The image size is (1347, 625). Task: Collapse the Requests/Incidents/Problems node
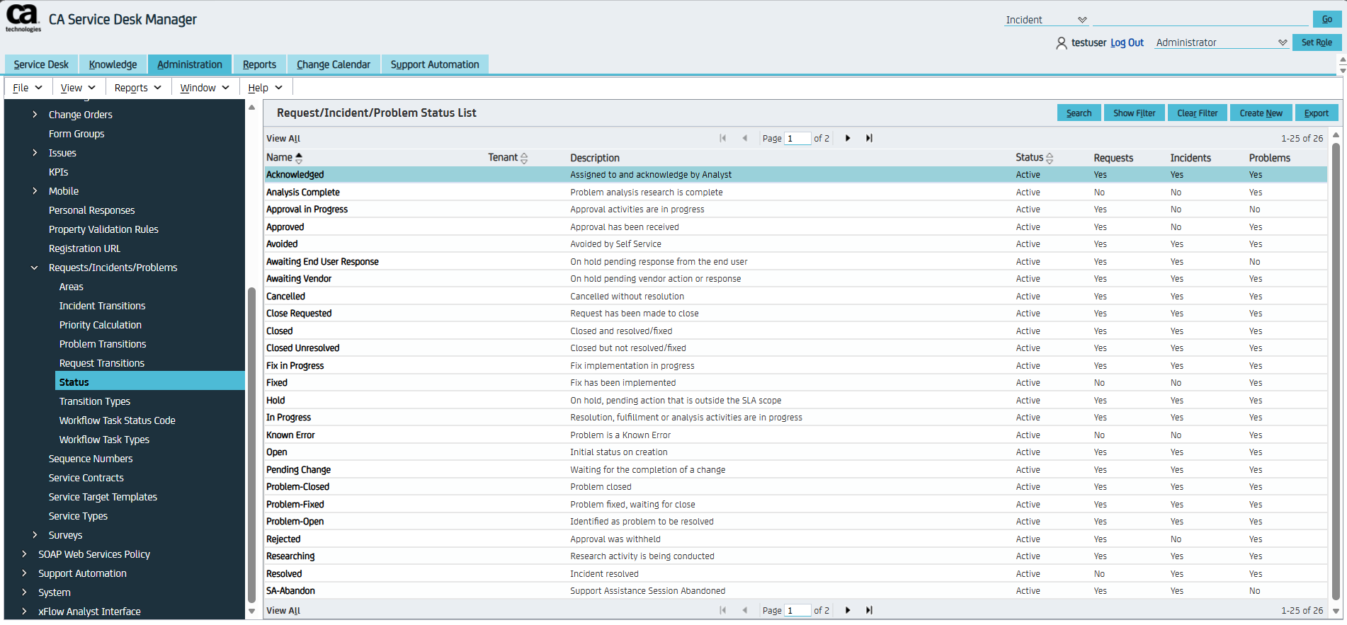[35, 268]
